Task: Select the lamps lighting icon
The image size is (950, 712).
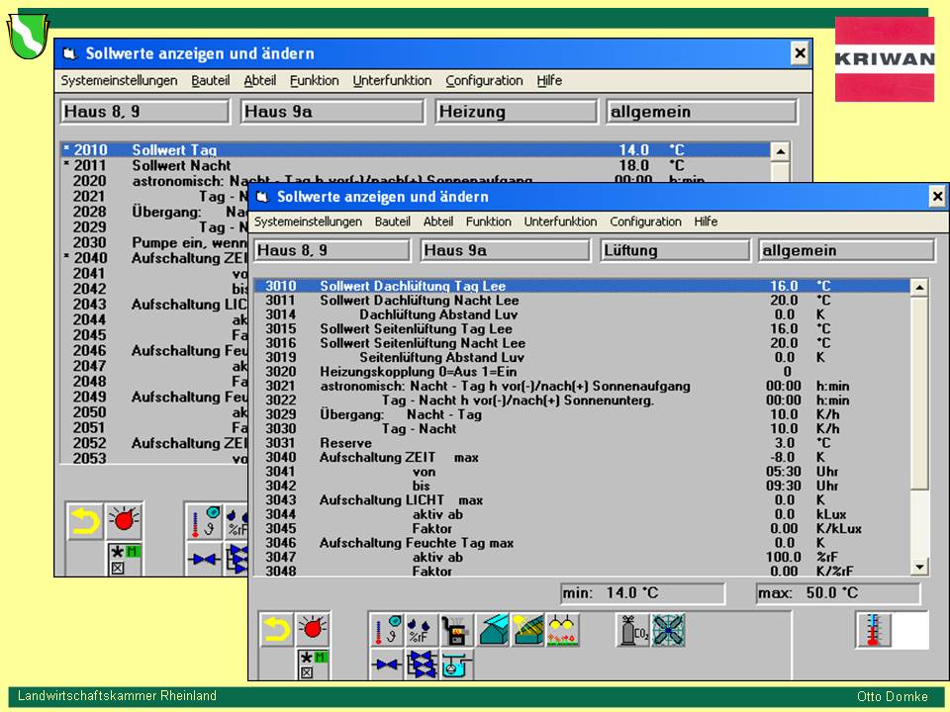Action: [x=562, y=629]
